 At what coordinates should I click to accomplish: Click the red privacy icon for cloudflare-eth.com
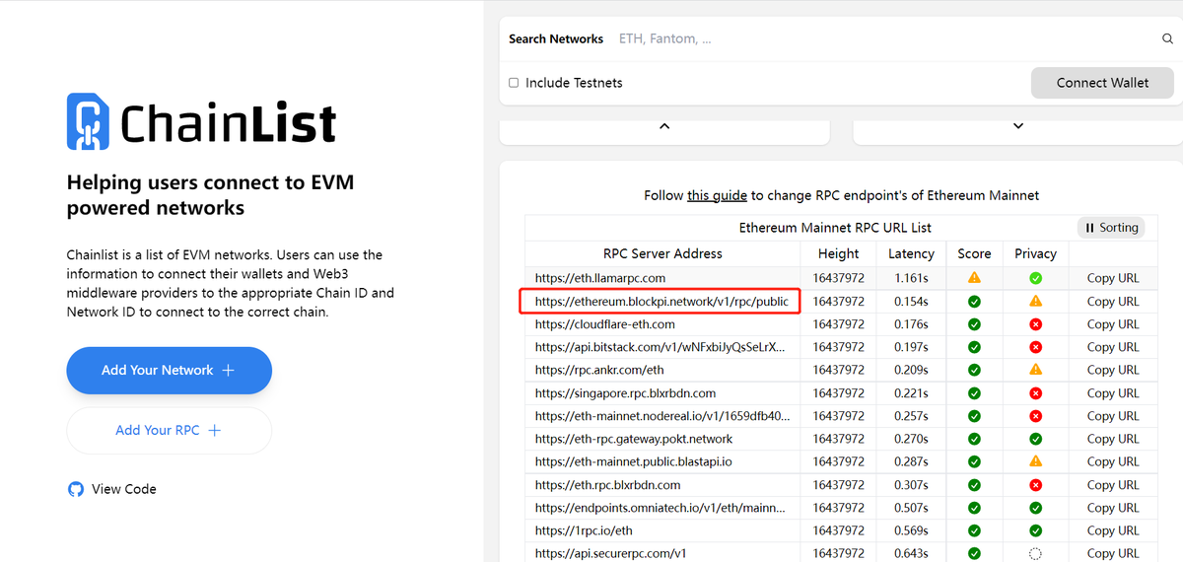(1035, 324)
